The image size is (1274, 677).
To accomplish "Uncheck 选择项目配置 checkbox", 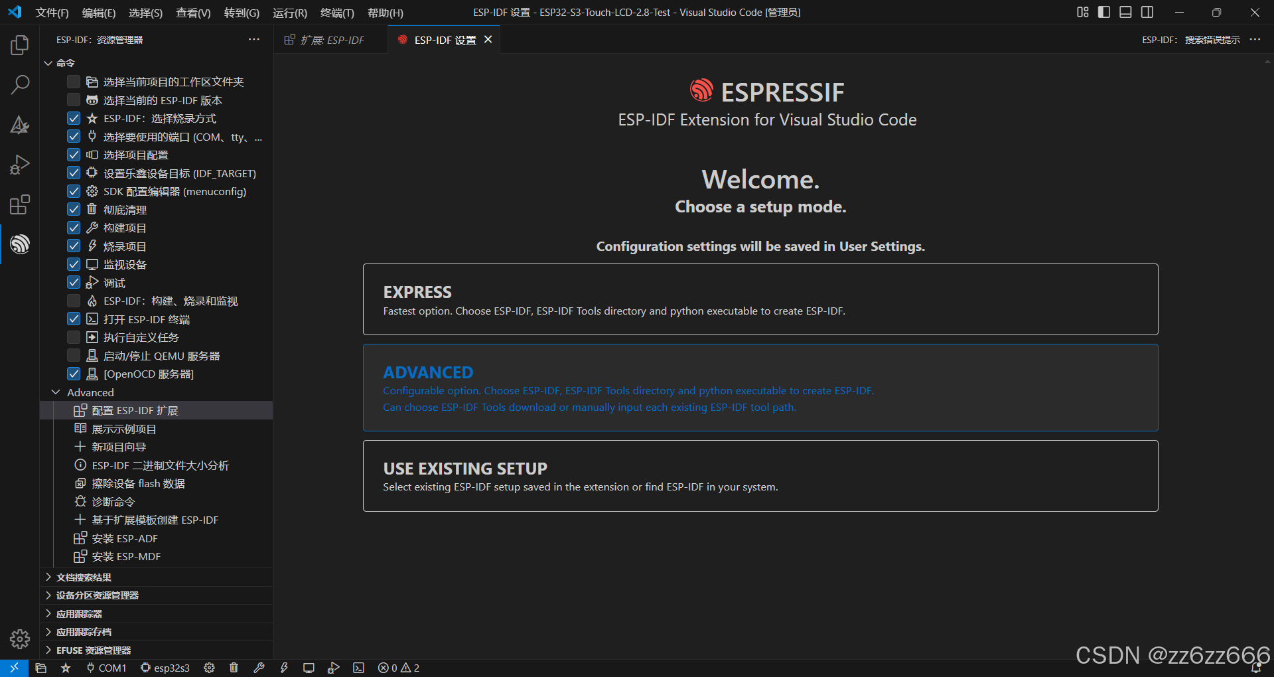I will click(x=74, y=155).
